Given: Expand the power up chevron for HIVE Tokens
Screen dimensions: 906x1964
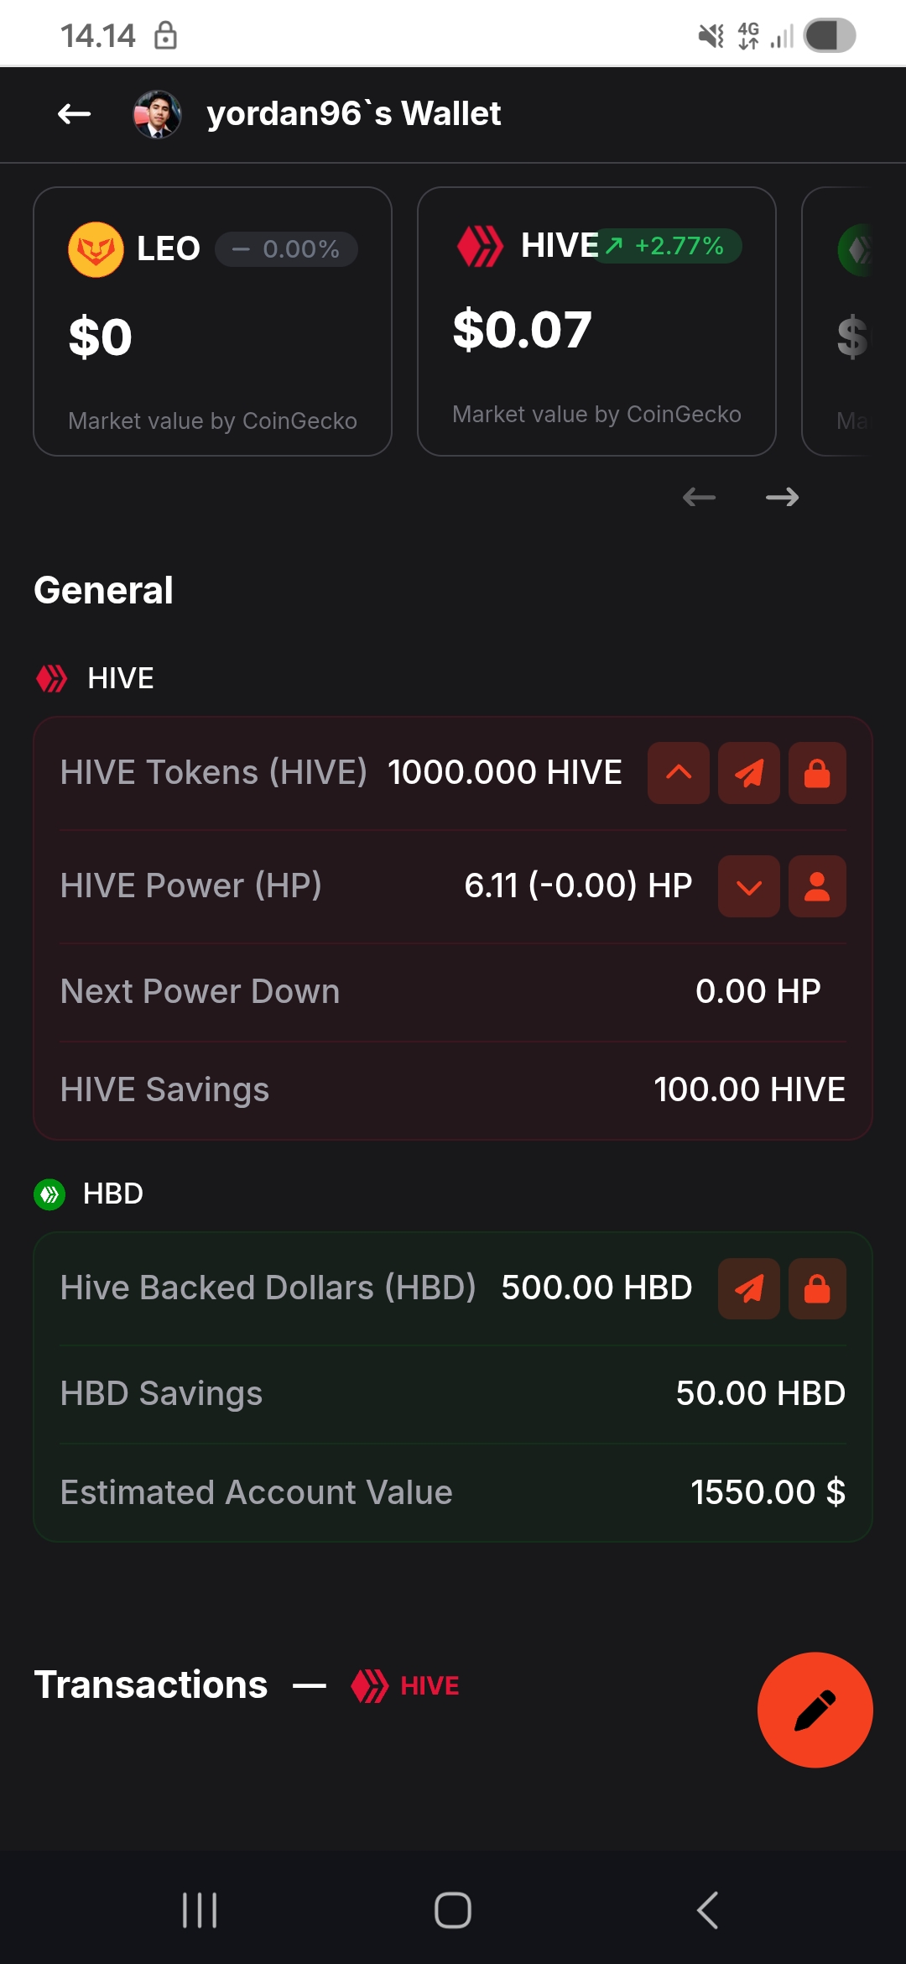Looking at the screenshot, I should pos(679,773).
